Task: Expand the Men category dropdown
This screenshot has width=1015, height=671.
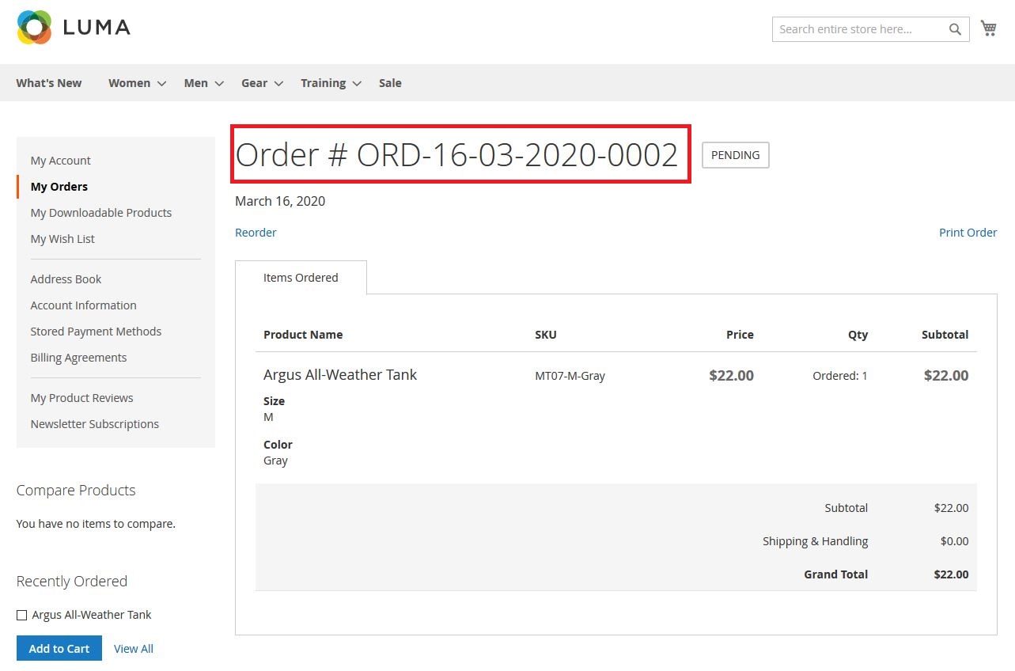Action: click(195, 82)
